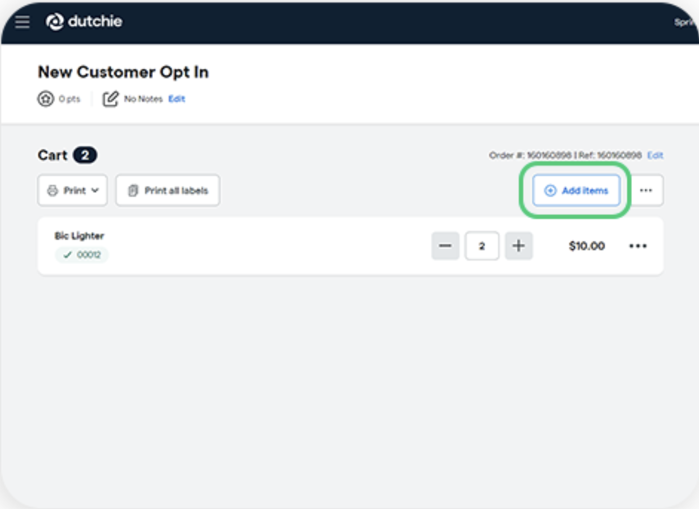Increase Bic Lighter quantity
Image resolution: width=699 pixels, height=509 pixels.
coord(518,246)
